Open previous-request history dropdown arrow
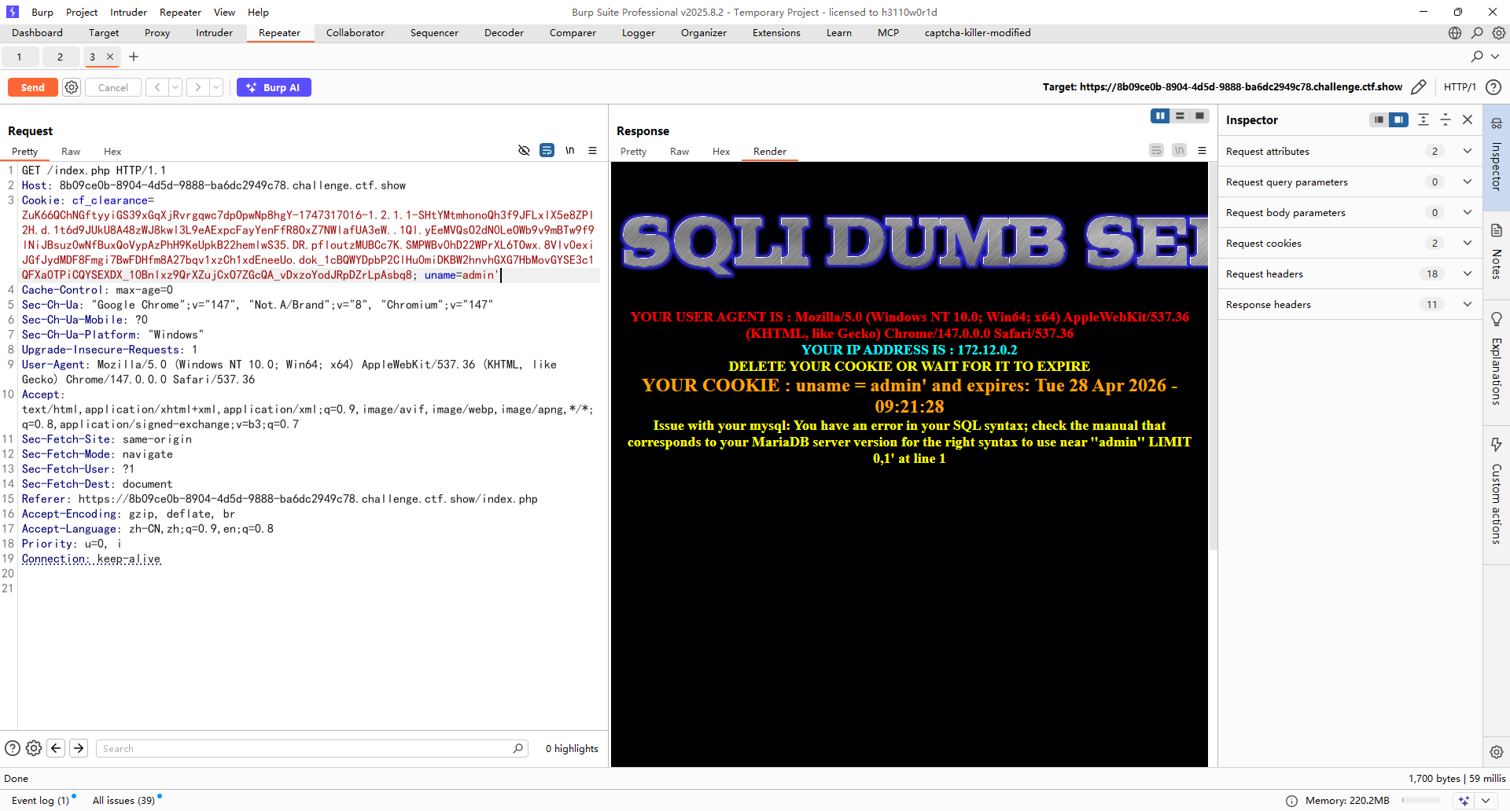This screenshot has height=811, width=1510. 175,87
